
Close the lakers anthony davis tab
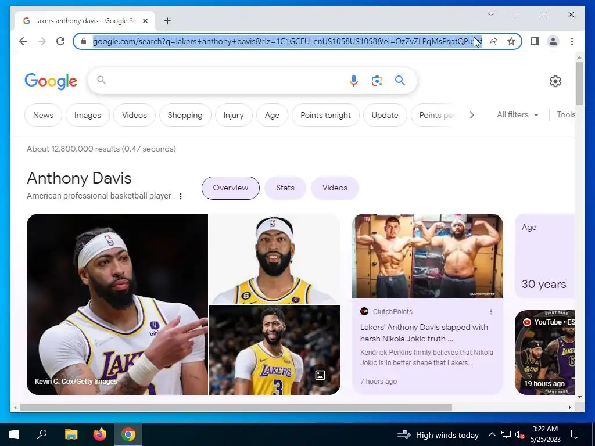pos(145,21)
